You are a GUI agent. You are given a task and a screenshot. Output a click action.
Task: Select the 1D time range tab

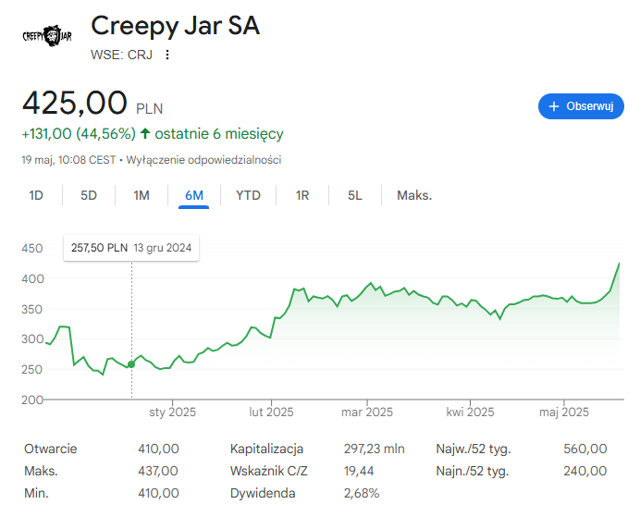(x=36, y=195)
